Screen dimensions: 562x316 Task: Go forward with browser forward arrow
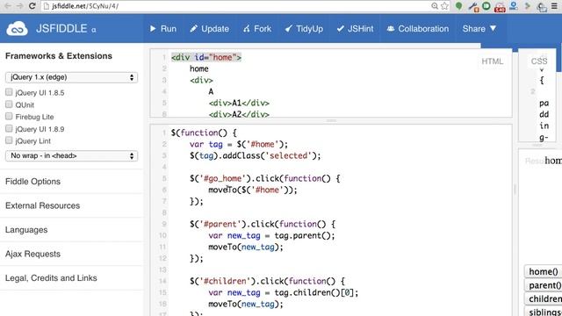point(19,6)
